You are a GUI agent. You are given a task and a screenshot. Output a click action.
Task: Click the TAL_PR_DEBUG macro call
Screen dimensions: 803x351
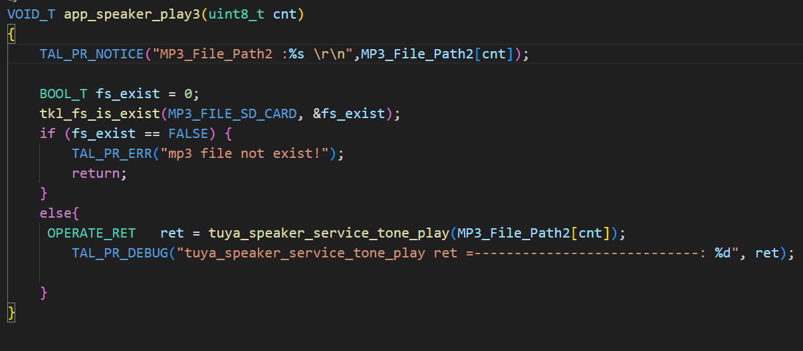point(120,253)
